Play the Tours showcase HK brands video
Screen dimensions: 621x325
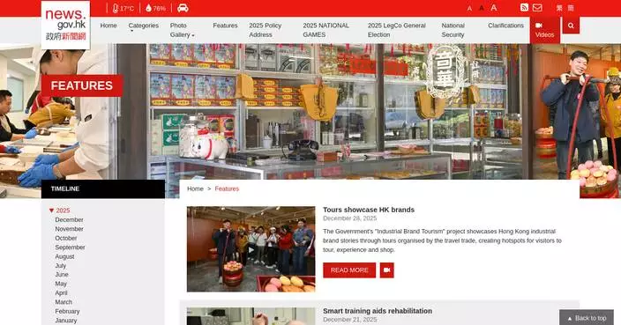(x=251, y=249)
